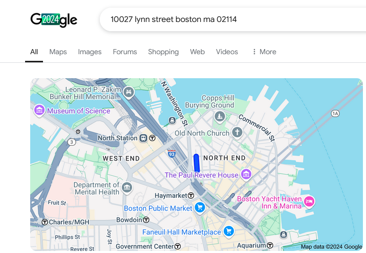Click the Department of Mental Health pin
Image resolution: width=366 pixels, height=253 pixels.
point(127,187)
